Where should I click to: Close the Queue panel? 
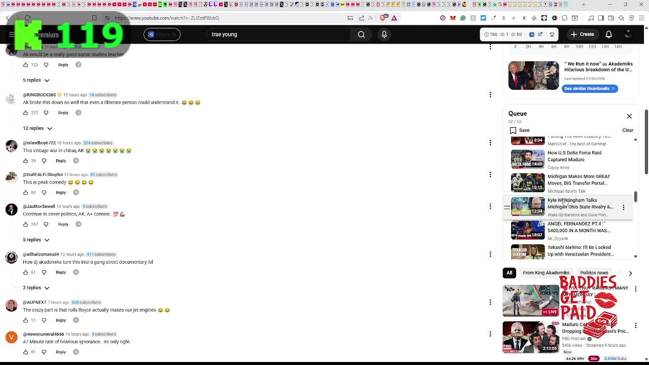point(629,116)
